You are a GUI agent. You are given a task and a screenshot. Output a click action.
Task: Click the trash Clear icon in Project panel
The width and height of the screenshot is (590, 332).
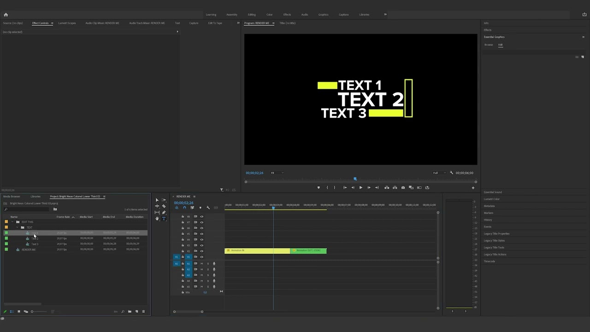point(143,312)
